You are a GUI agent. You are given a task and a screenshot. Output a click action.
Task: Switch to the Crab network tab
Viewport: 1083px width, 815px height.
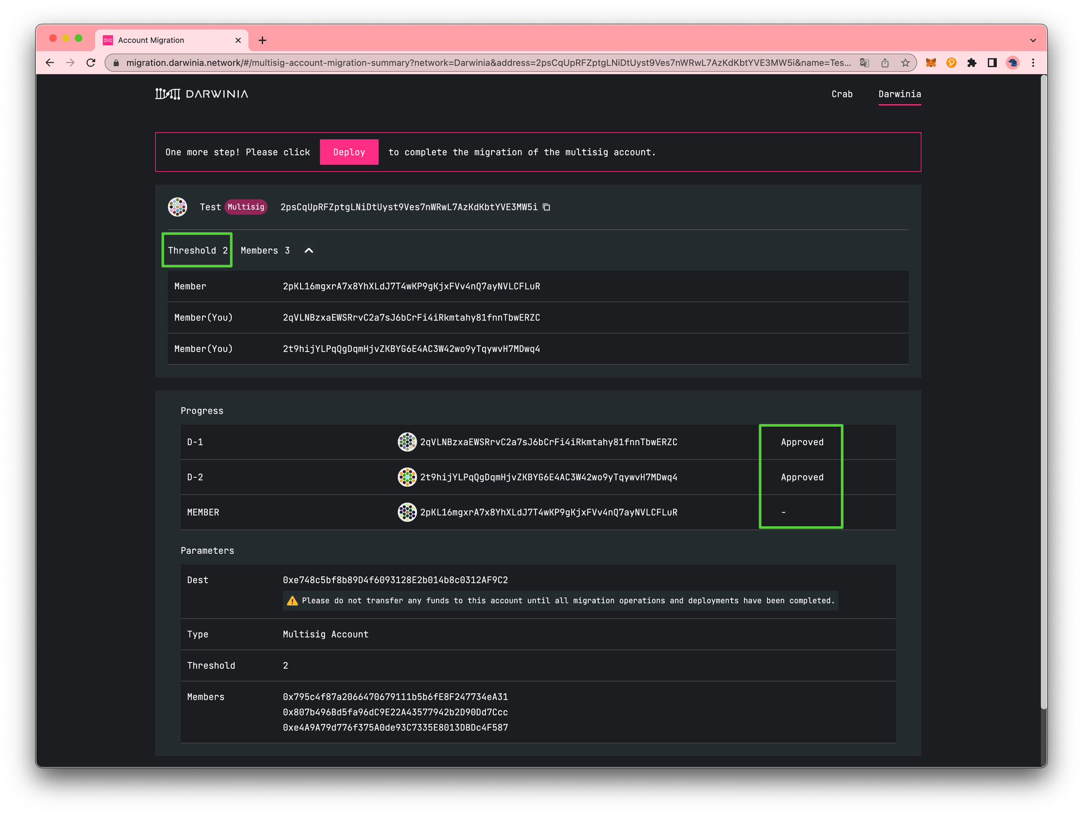click(x=842, y=94)
